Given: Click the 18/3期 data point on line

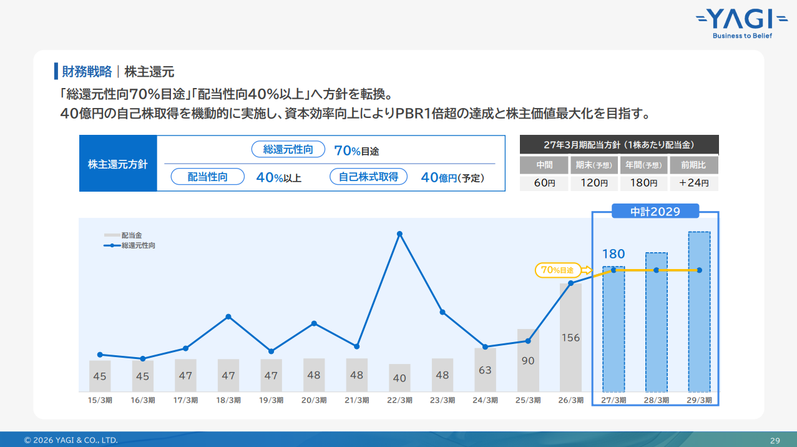Looking at the screenshot, I should tap(228, 317).
